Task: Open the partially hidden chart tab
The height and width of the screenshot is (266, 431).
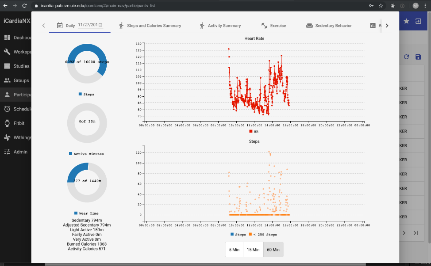Action: pyautogui.click(x=375, y=26)
